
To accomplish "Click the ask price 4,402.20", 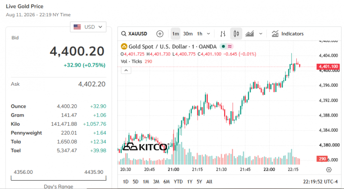I will coord(92,84).
